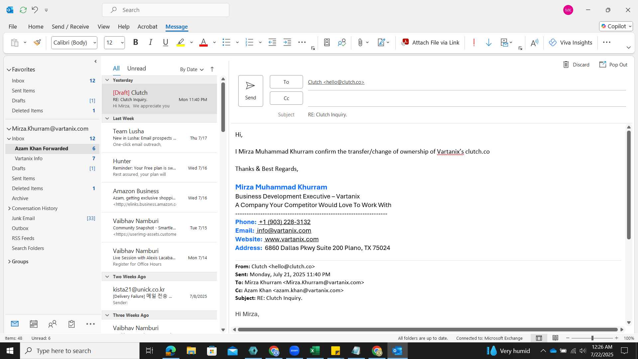The height and width of the screenshot is (359, 638).
Task: Click the Cc button
Action: pos(286,98)
